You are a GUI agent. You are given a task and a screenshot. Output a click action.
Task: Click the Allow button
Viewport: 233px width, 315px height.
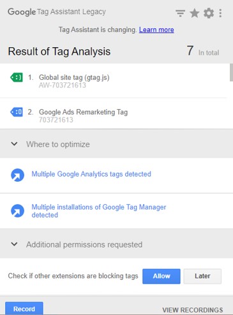[x=162, y=276]
